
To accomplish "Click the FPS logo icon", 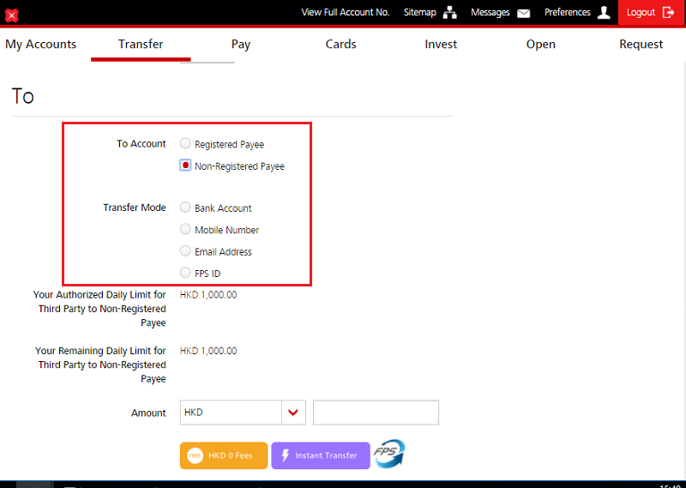I will 389,454.
